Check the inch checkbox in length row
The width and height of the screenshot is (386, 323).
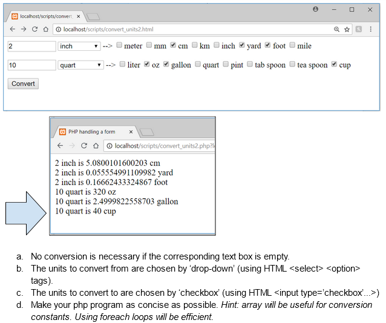coord(217,45)
